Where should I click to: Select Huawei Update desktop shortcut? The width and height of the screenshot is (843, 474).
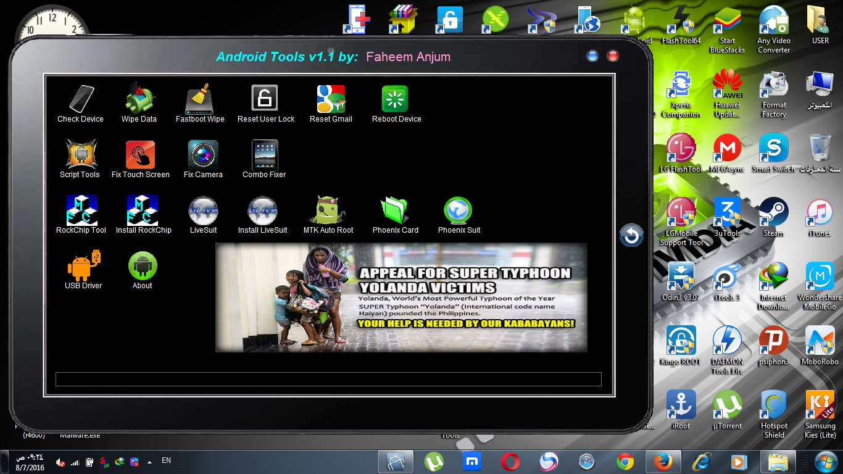[728, 94]
